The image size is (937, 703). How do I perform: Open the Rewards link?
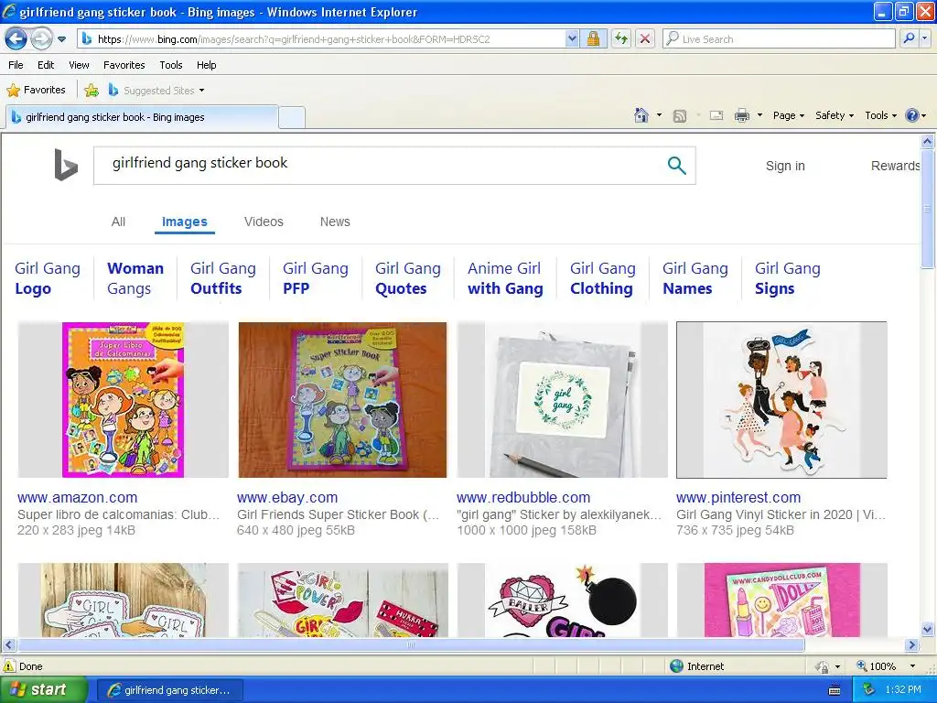[895, 167]
